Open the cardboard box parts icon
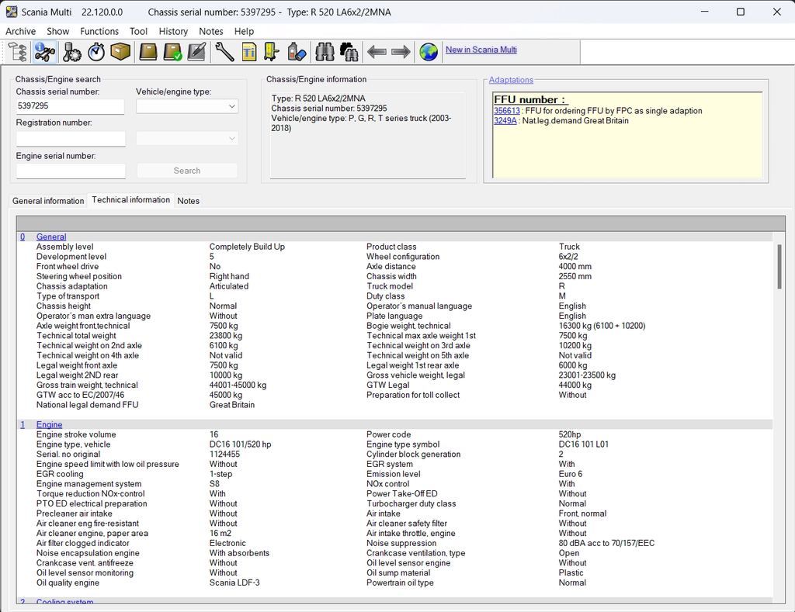Screen dimensions: 795x612 tap(120, 52)
